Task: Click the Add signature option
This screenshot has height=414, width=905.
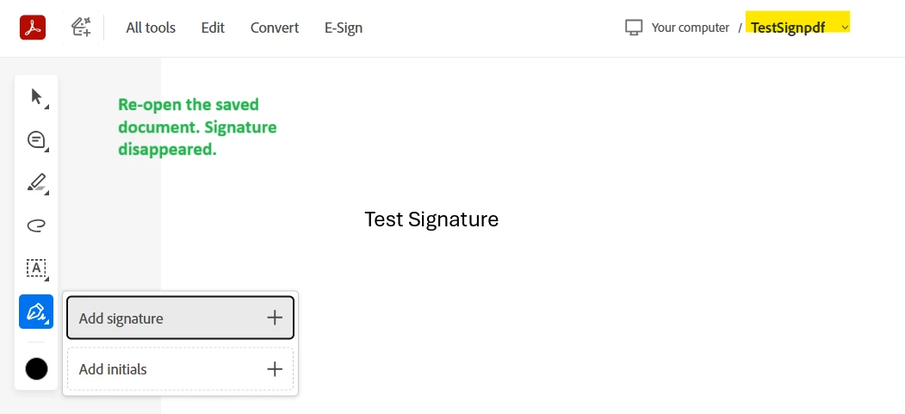Action: pos(180,318)
